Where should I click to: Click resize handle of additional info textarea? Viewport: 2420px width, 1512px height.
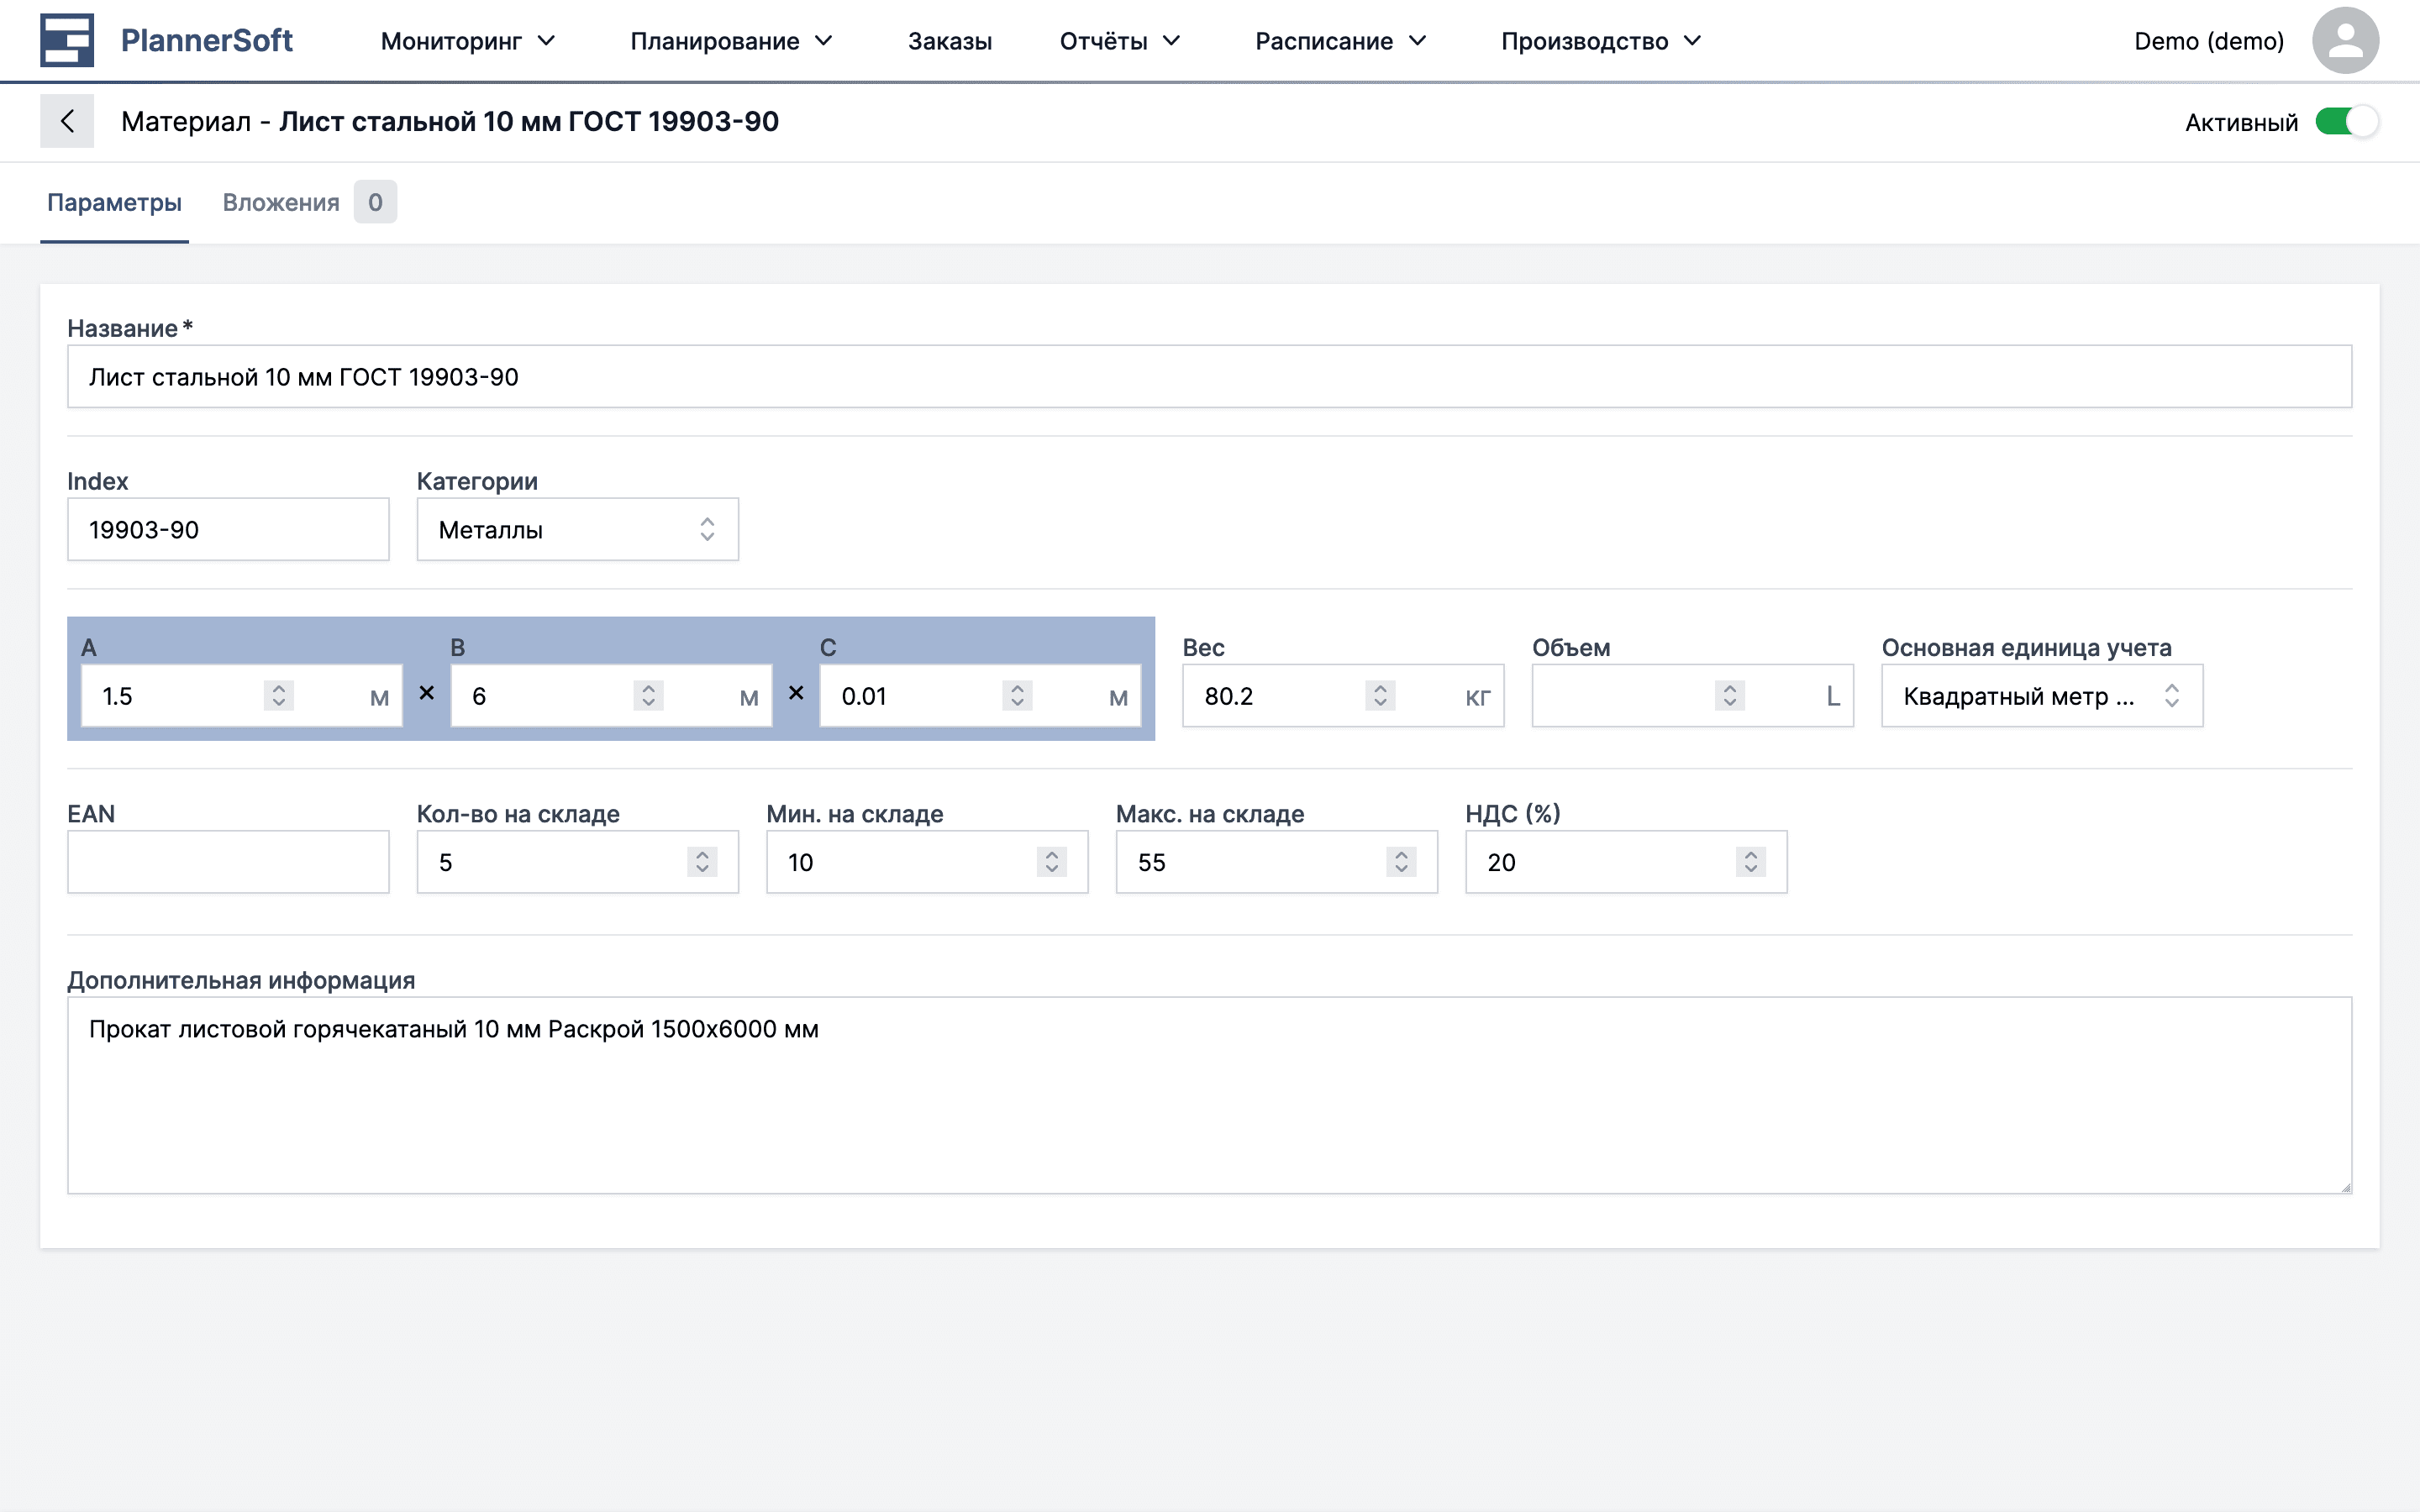2345,1187
